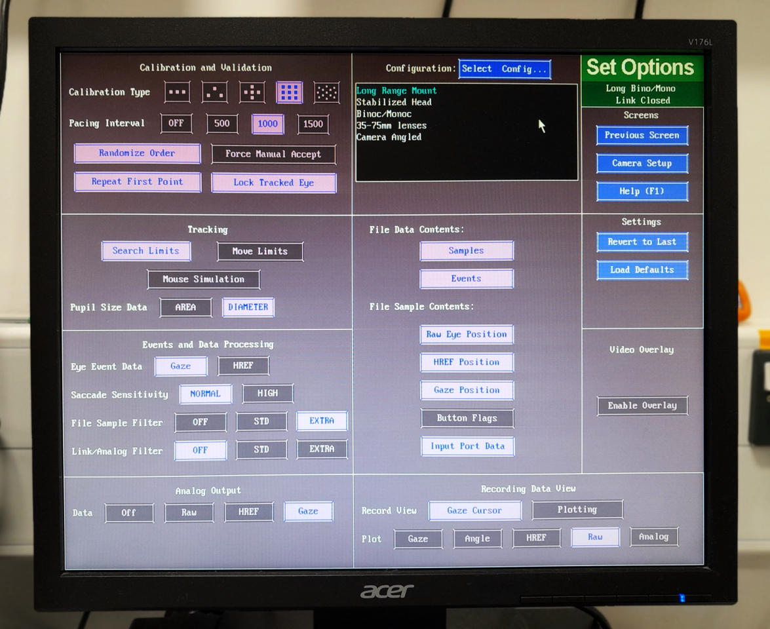This screenshot has height=629, width=770.
Task: Go to Camera Setup screen
Action: [642, 163]
